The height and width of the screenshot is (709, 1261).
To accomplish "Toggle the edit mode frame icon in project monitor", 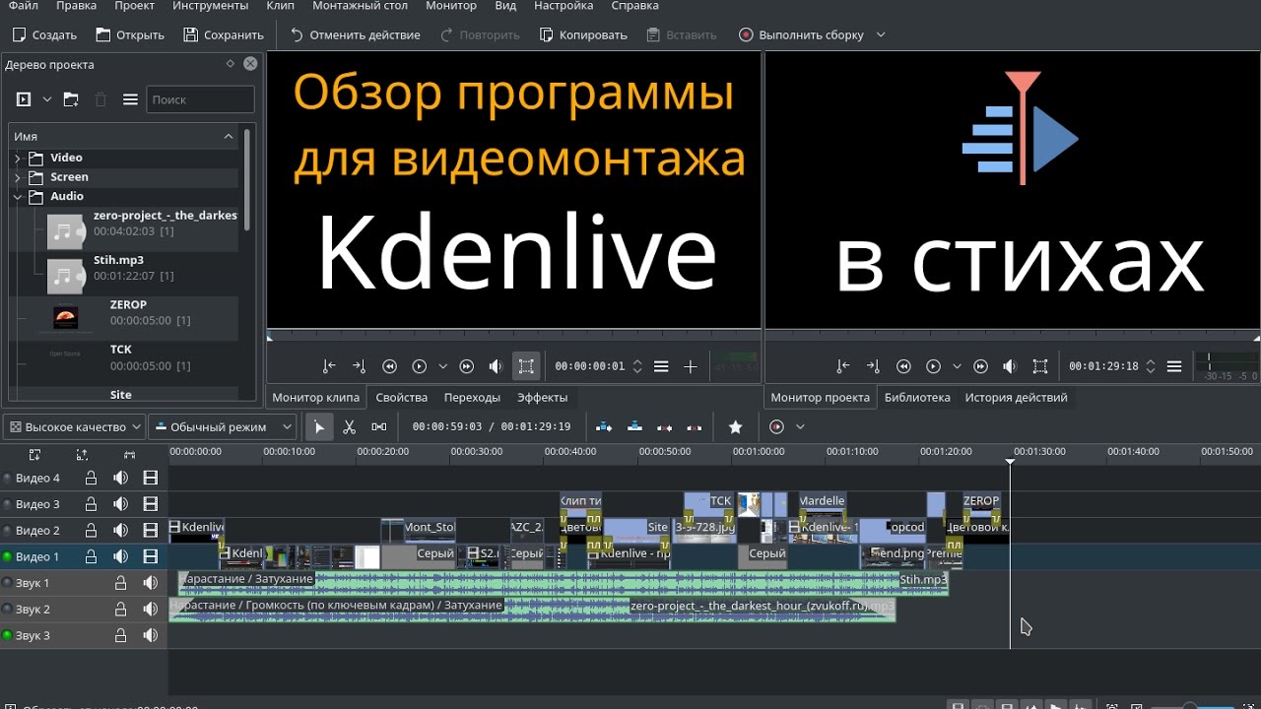I will click(x=1039, y=366).
